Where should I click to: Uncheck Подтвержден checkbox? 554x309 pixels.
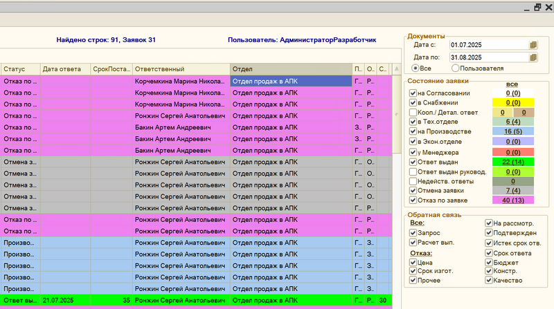tap(489, 233)
